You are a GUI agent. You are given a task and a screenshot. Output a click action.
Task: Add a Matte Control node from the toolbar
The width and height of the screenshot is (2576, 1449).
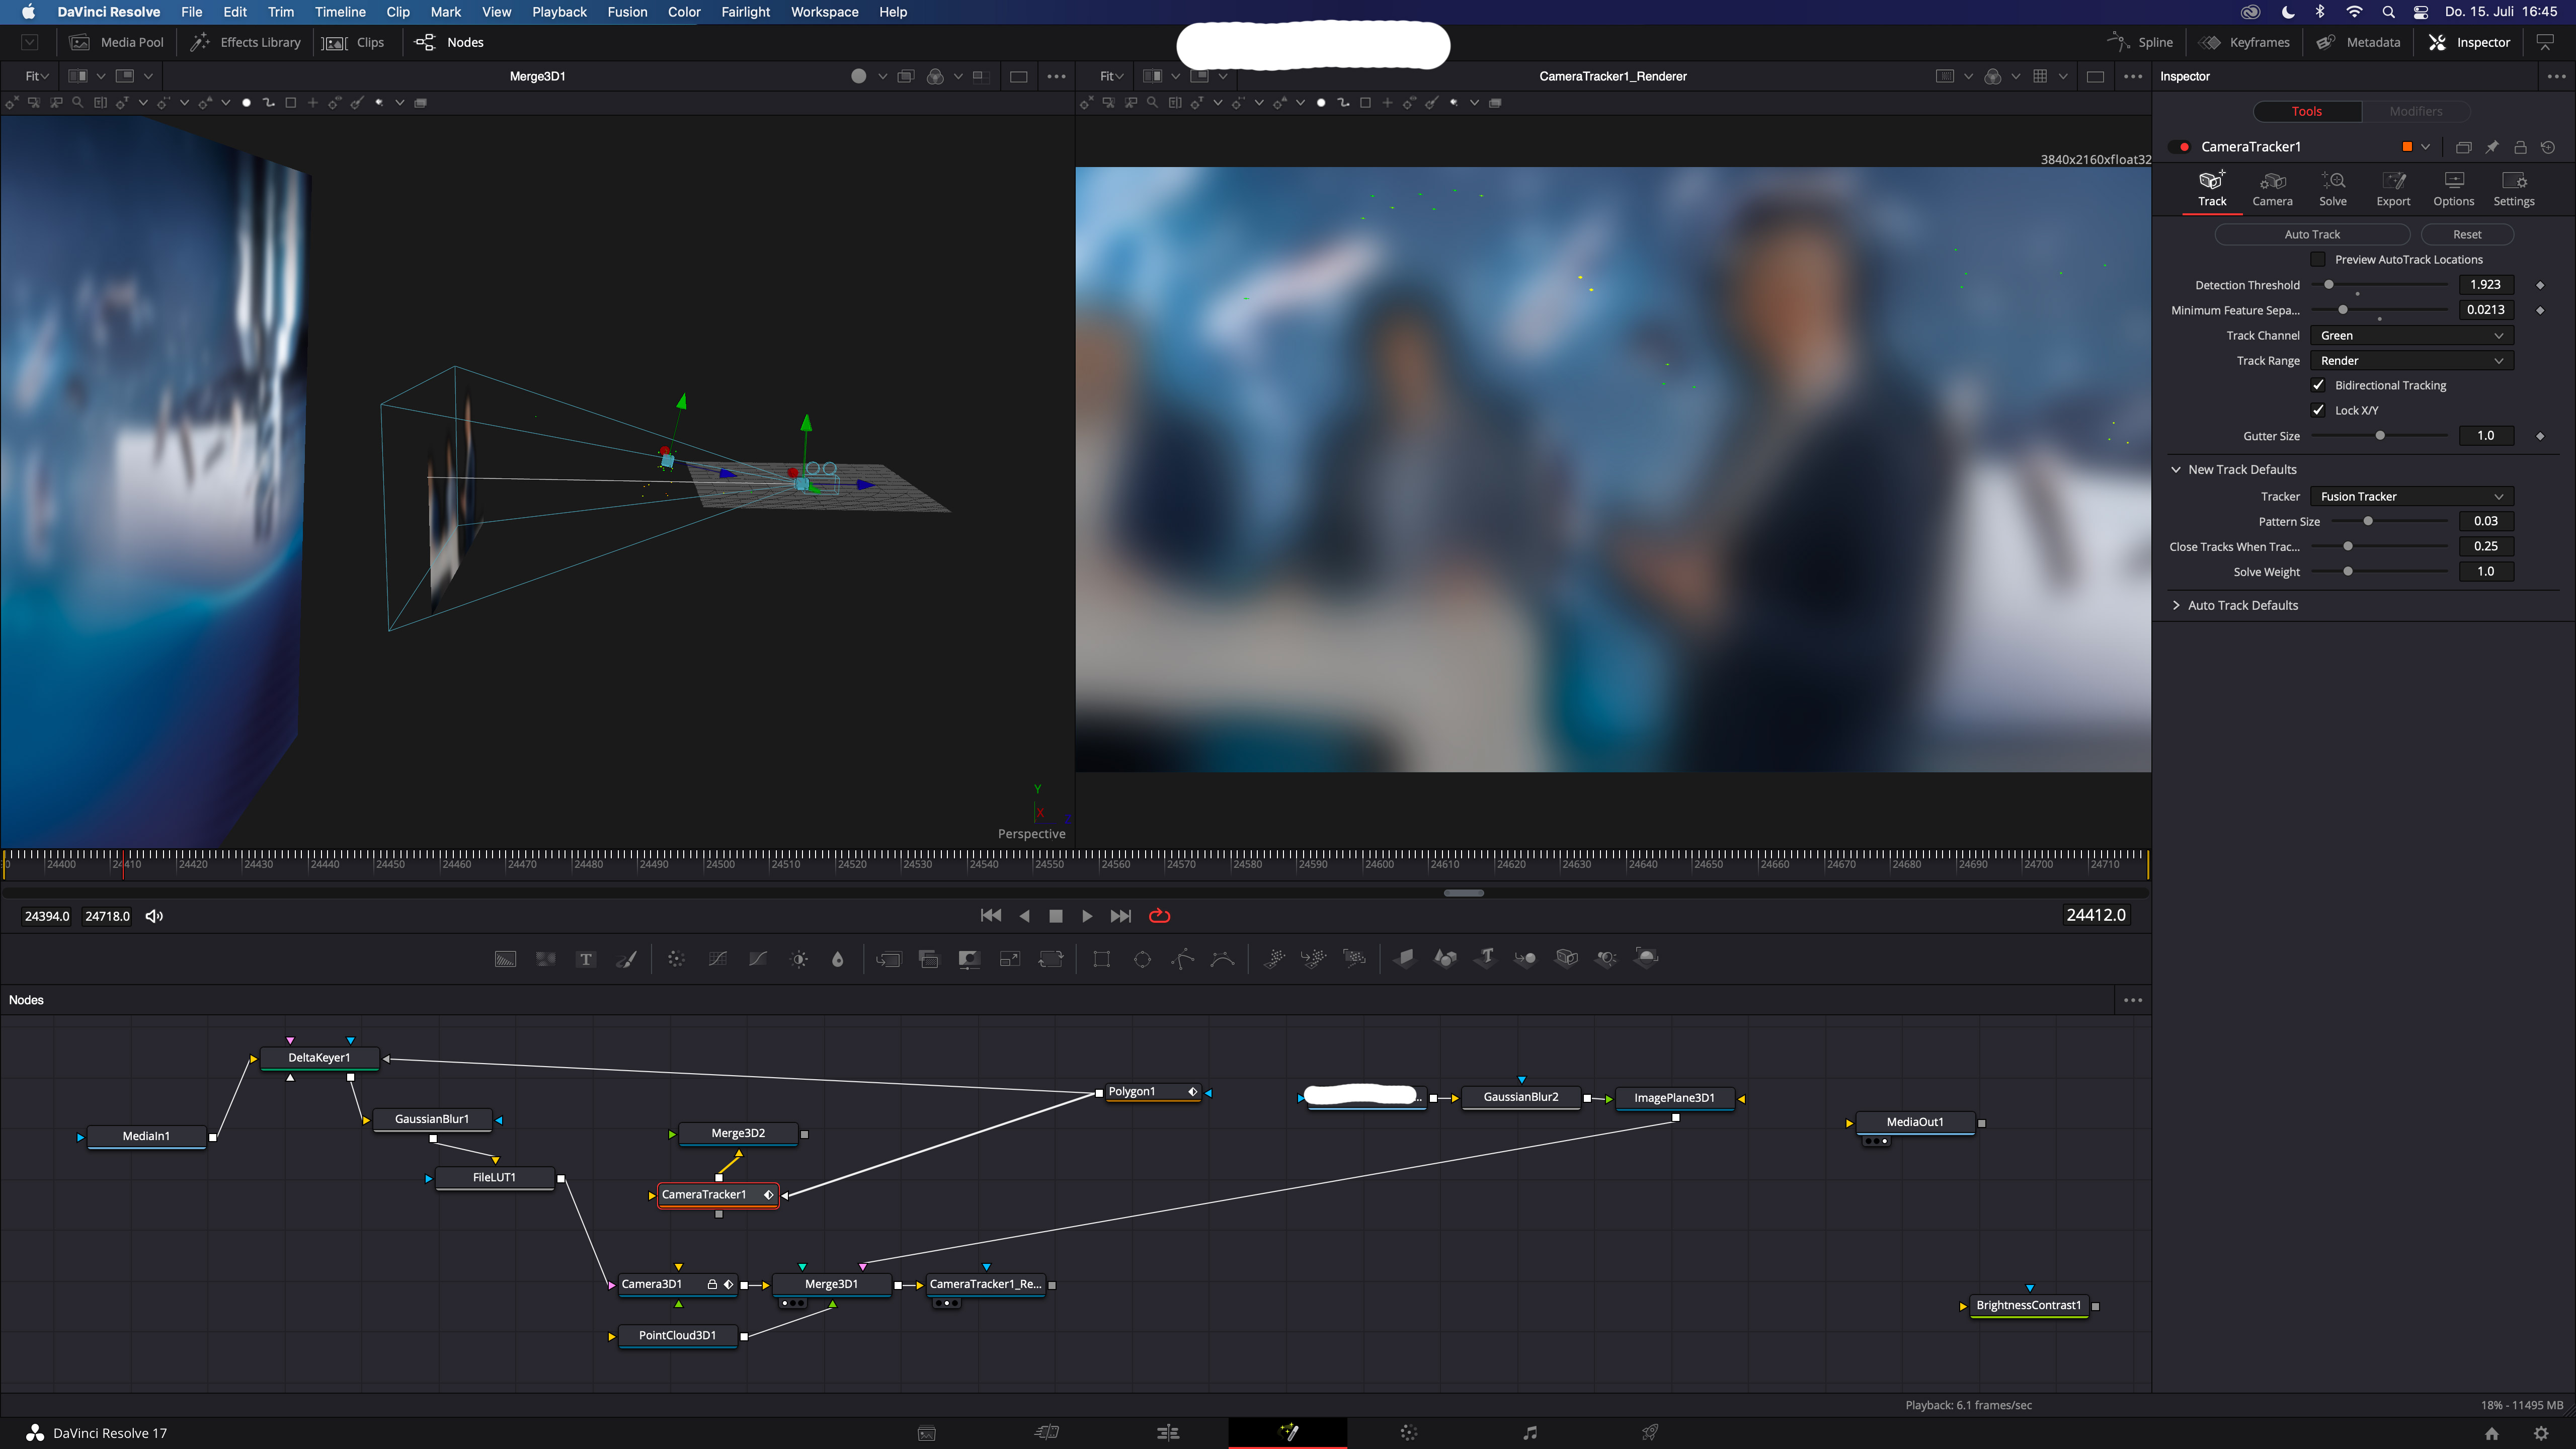pyautogui.click(x=969, y=959)
